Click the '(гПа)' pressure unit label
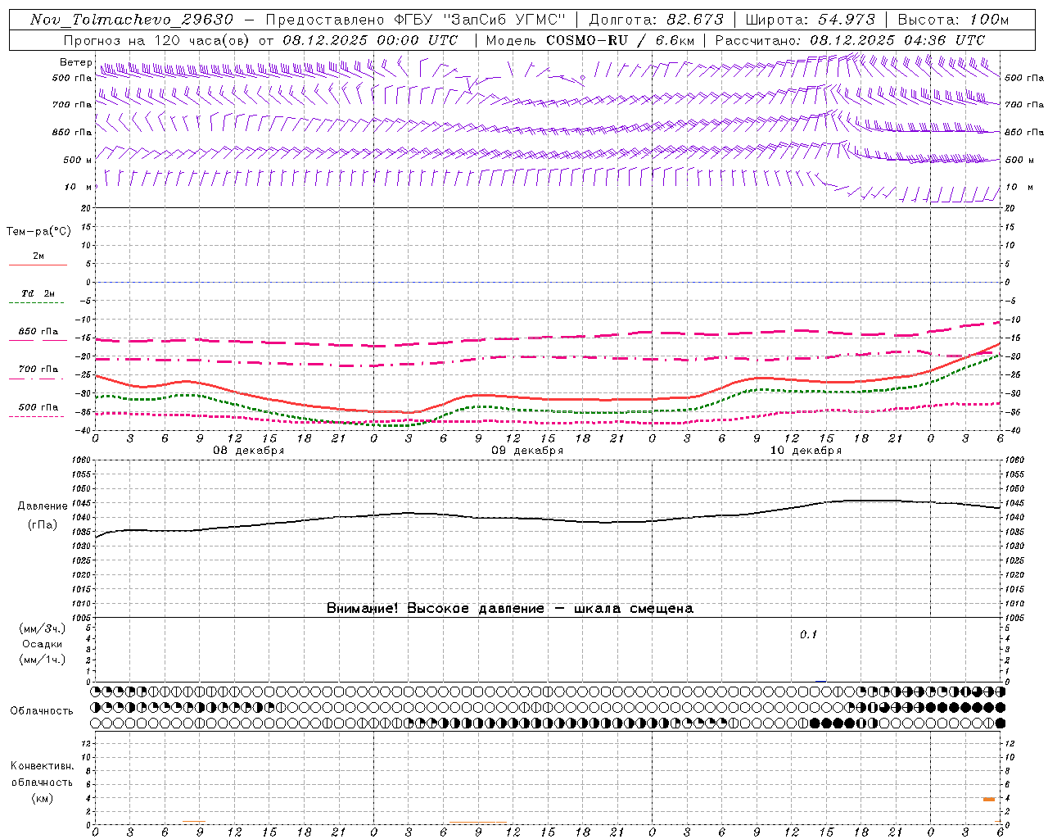Viewport: 1048px width, 839px height. 43,525
